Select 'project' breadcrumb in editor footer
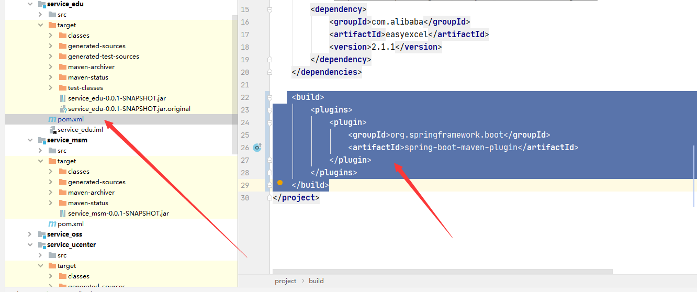This screenshot has height=292, width=697. point(286,281)
